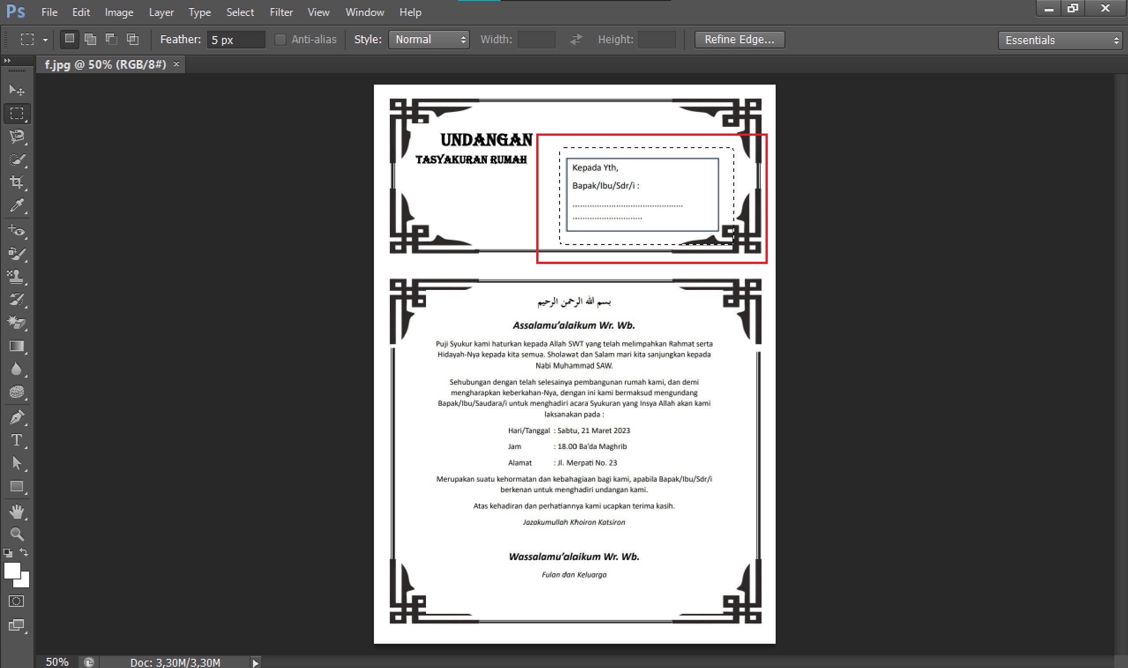Image resolution: width=1128 pixels, height=668 pixels.
Task: Select the Move tool
Action: pos(17,90)
